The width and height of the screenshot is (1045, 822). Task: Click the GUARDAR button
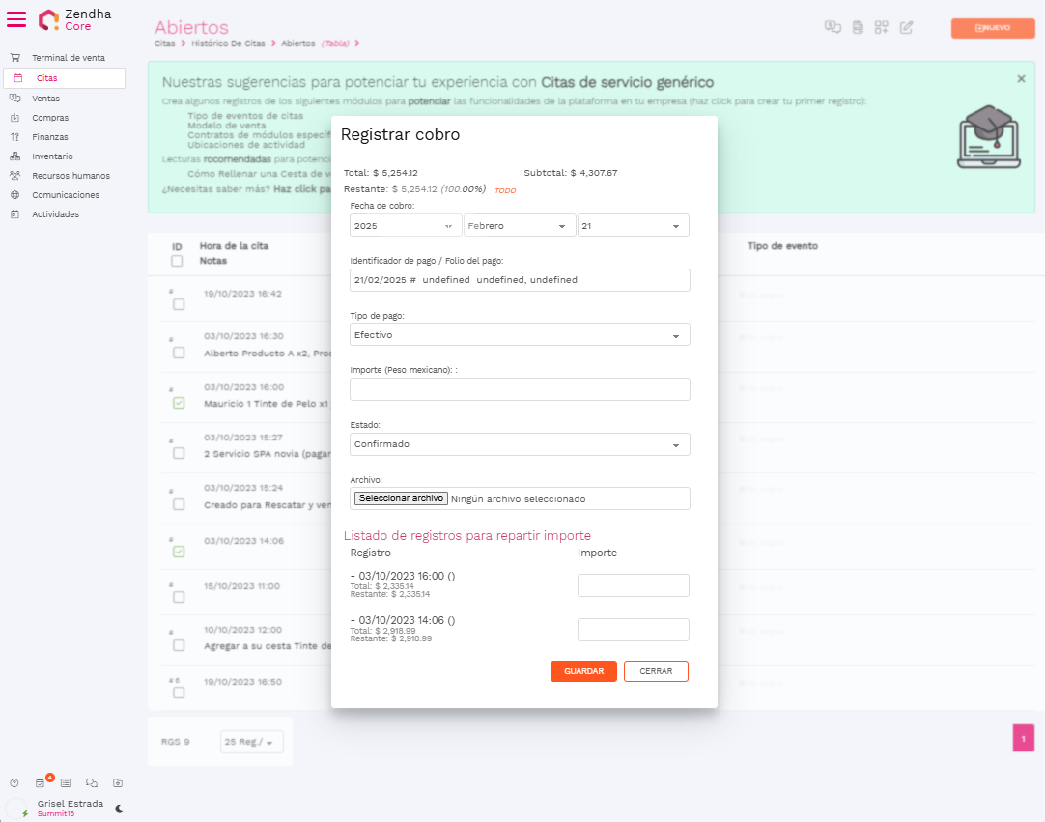[x=583, y=671]
